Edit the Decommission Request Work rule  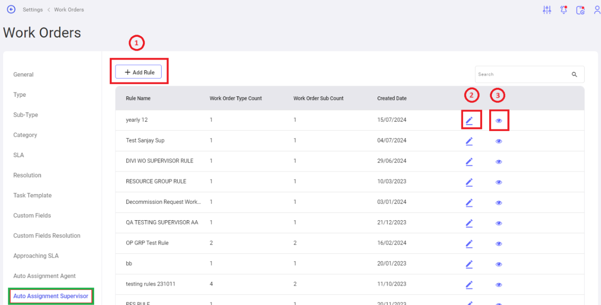(469, 202)
